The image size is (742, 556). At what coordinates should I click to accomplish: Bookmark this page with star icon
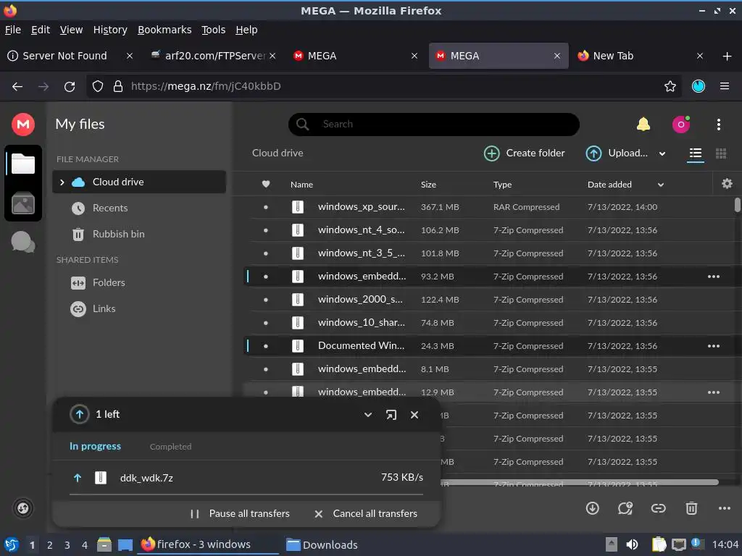(x=670, y=86)
